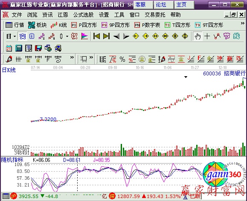Click the percent % tool icon
This screenshot has width=247, height=201.
coord(122,59)
